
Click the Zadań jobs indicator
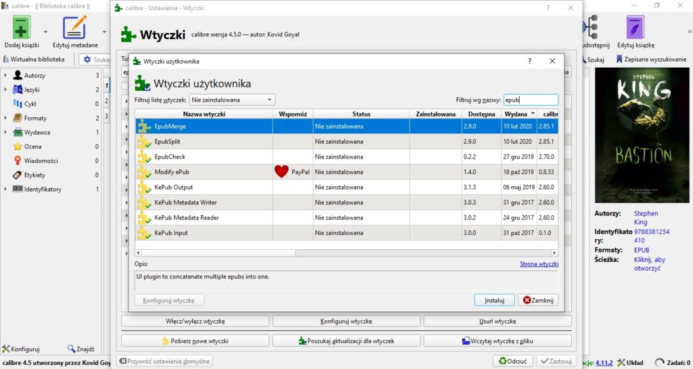point(673,362)
